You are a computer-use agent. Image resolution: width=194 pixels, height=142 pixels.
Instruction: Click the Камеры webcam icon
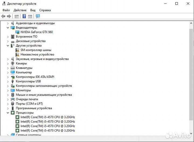click(13, 63)
